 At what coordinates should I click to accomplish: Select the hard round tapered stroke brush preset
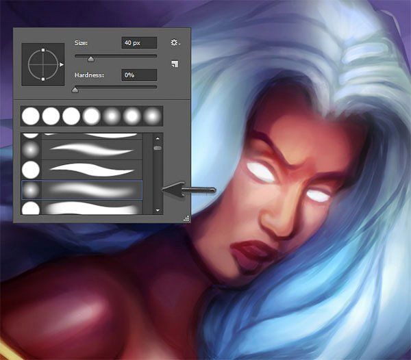coord(82,170)
